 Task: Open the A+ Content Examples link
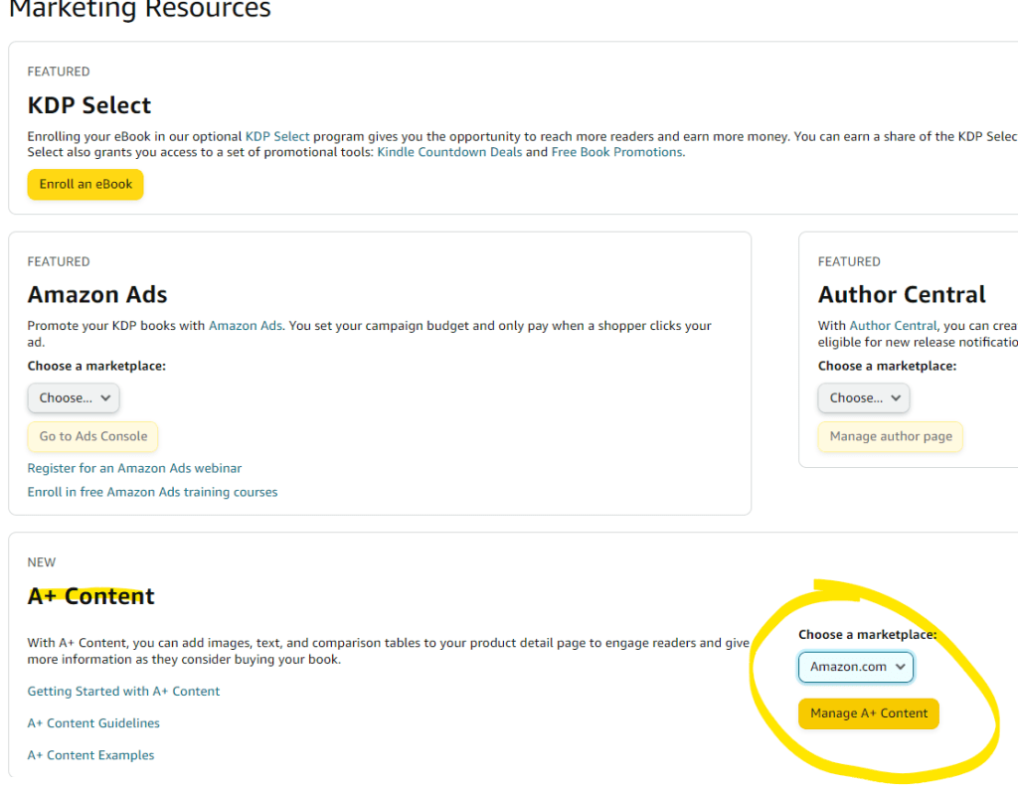pyautogui.click(x=90, y=755)
